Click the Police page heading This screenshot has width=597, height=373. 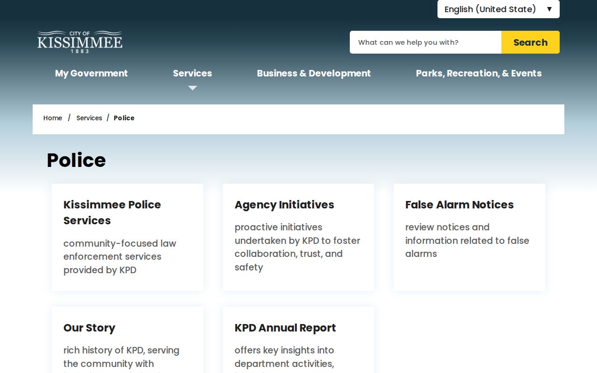click(76, 160)
